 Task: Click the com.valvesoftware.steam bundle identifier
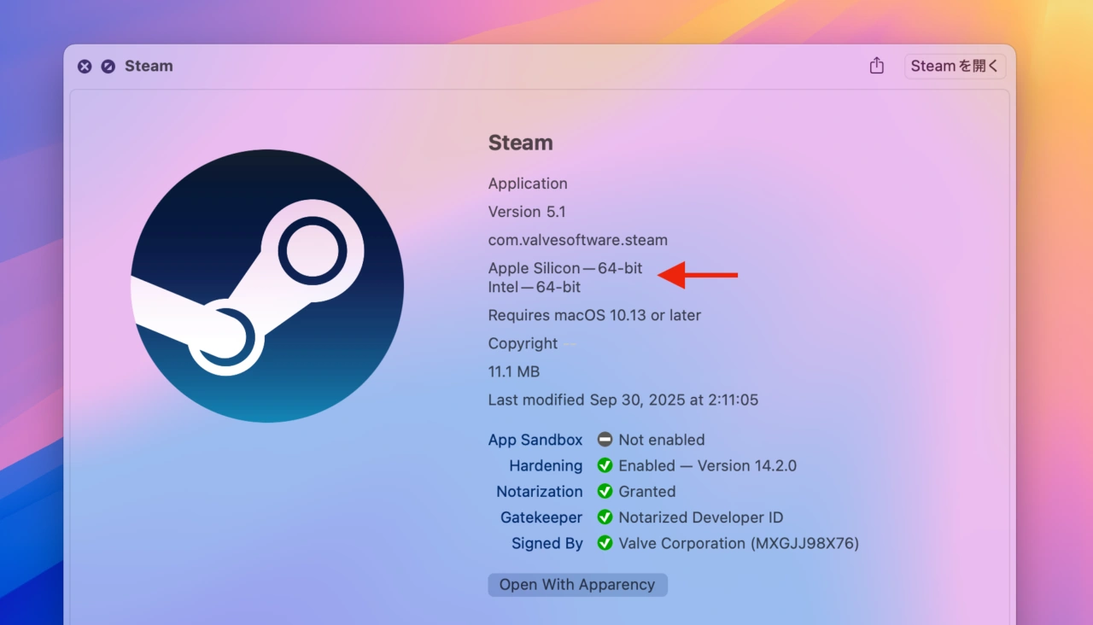tap(577, 240)
